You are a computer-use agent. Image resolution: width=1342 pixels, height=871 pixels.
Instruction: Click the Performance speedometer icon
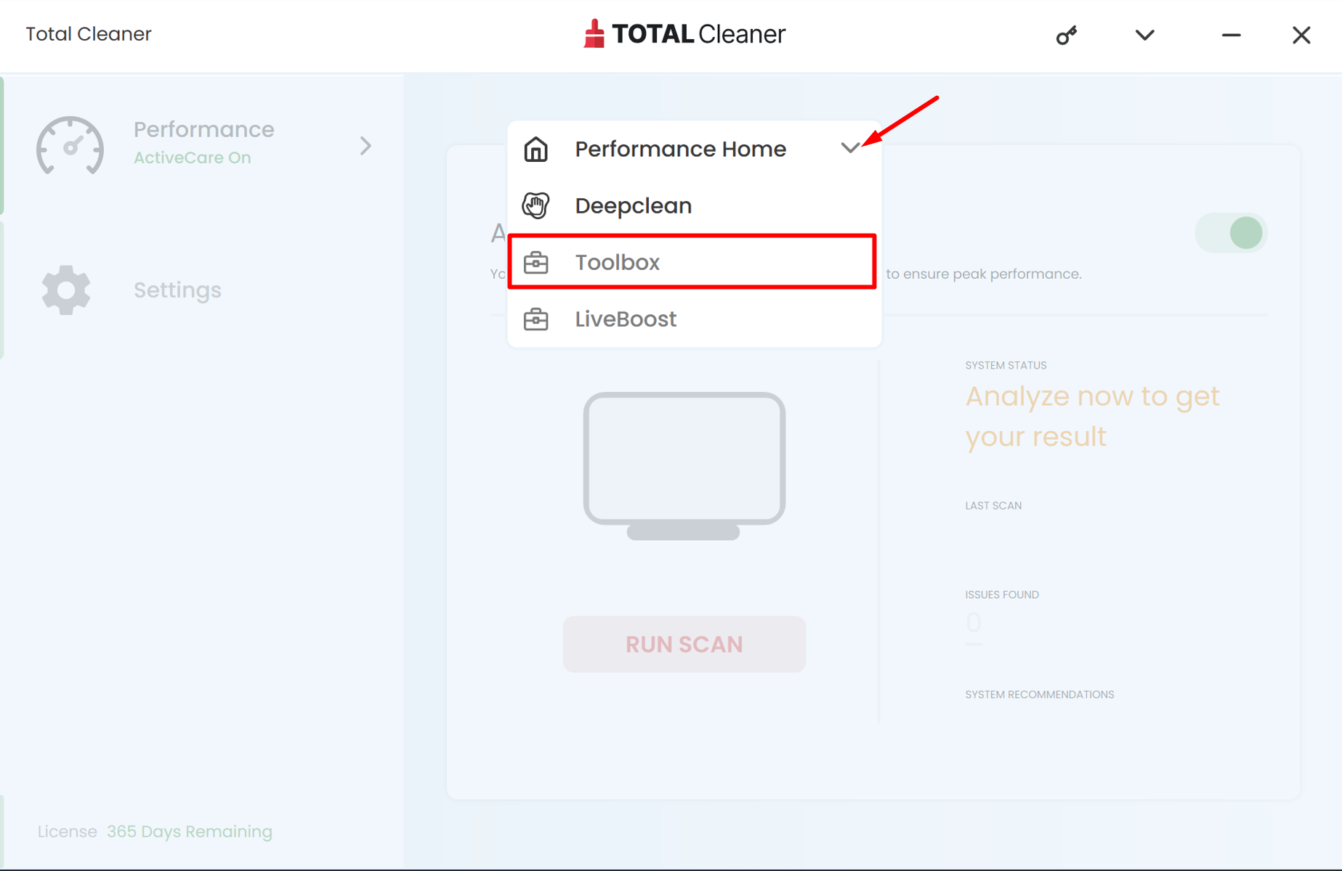coord(70,145)
